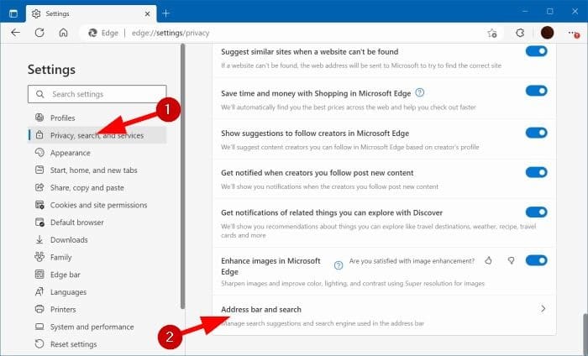Open Address bar and search settings

pos(384,316)
